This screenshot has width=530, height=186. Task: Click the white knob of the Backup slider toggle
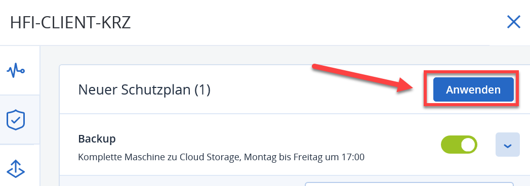pos(468,145)
